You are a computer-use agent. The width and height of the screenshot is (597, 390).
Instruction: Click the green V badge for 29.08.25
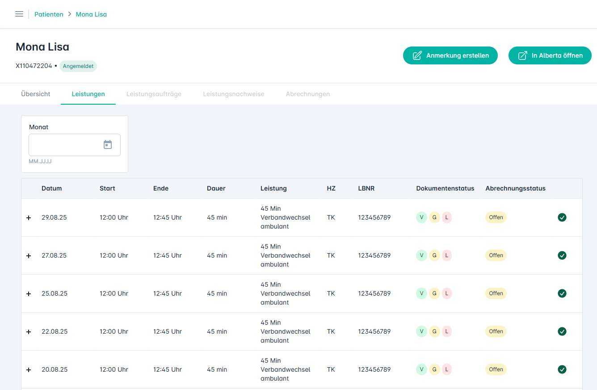(421, 217)
